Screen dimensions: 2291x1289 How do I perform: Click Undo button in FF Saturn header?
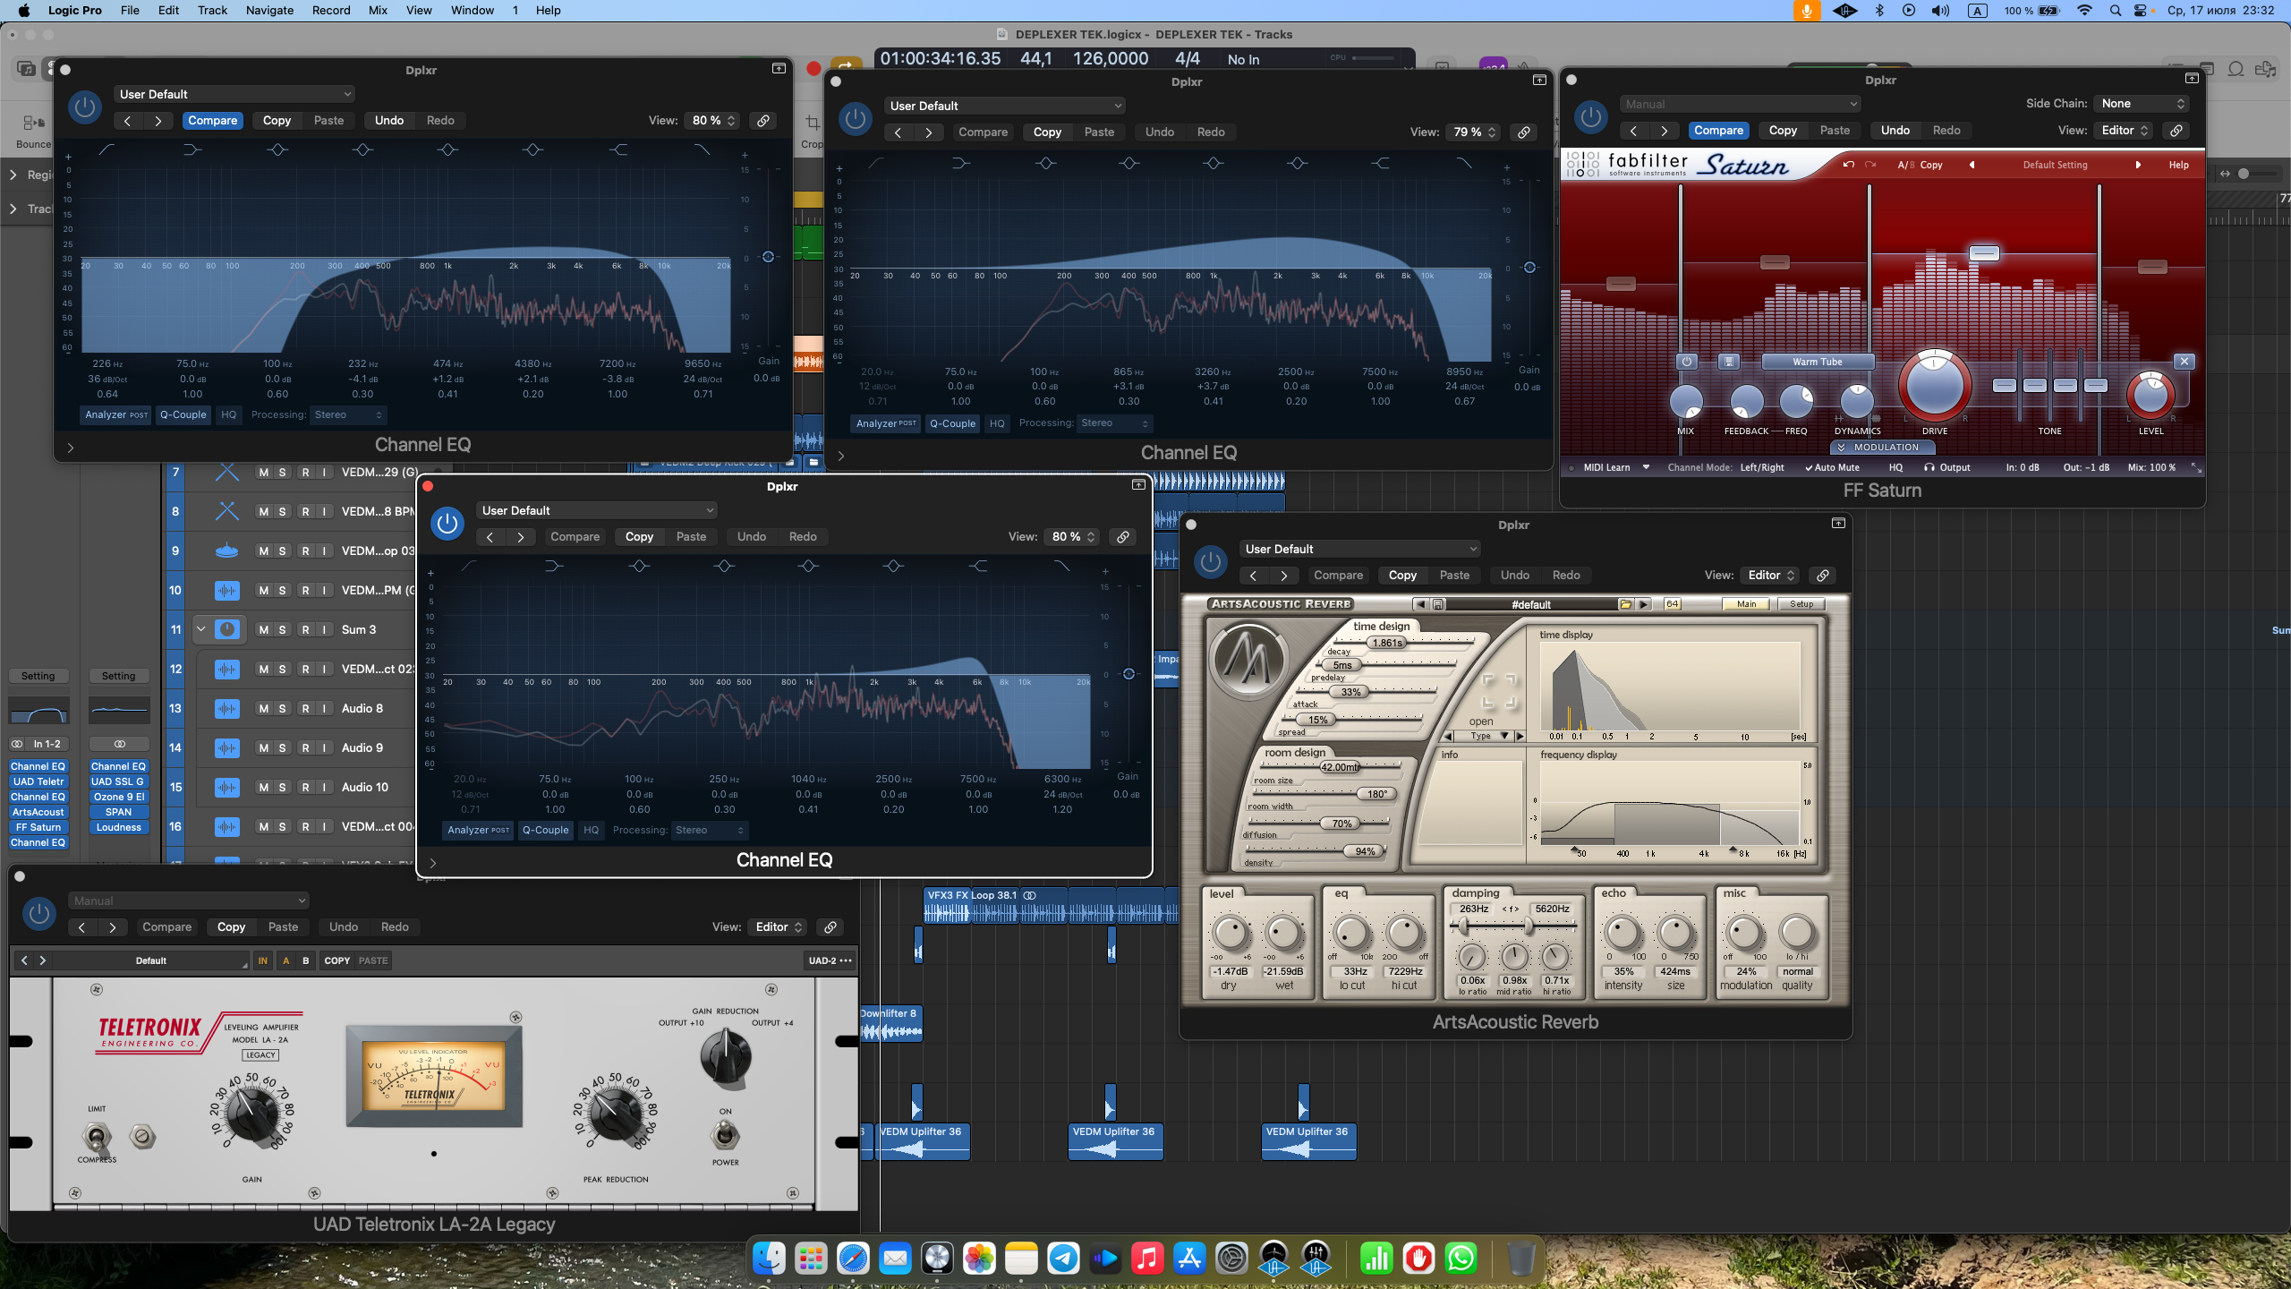pyautogui.click(x=1895, y=131)
